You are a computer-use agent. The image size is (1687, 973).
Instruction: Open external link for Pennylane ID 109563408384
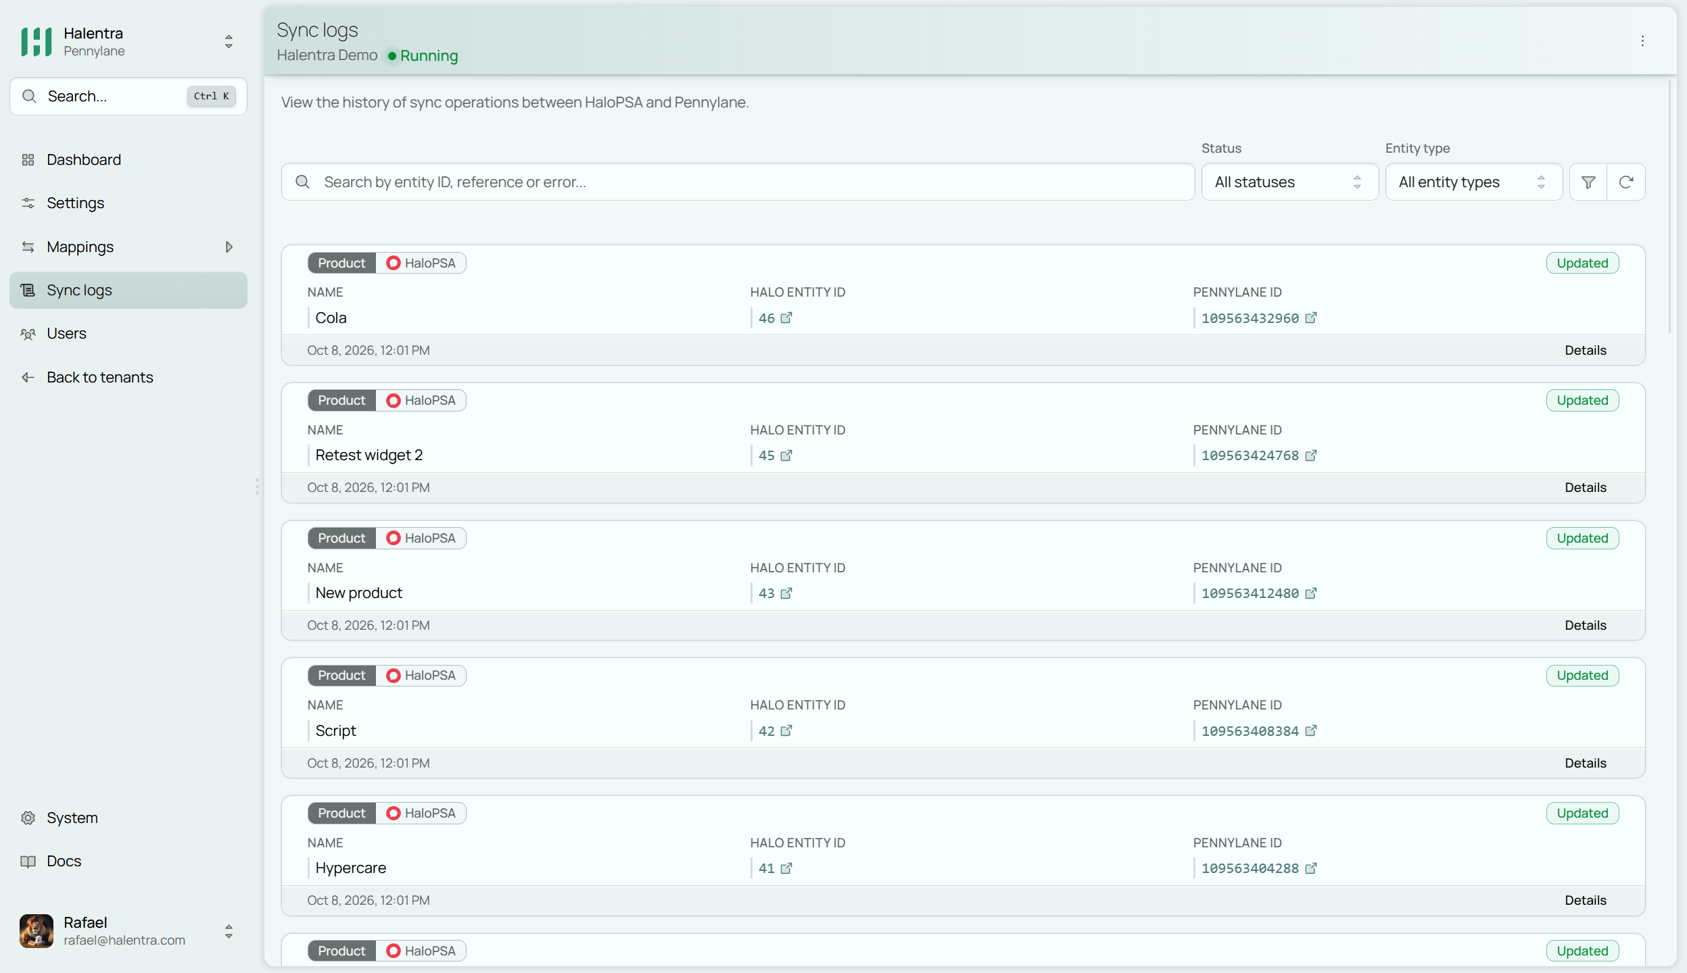(1311, 730)
